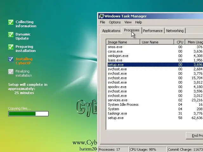203x152 pixels.
Task: Click the End Process button
Action: 194,136
